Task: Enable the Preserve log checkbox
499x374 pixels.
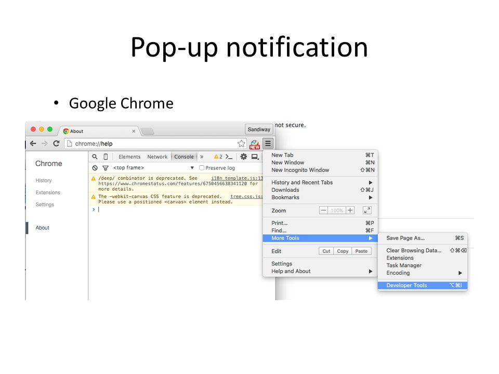Action: click(x=202, y=168)
